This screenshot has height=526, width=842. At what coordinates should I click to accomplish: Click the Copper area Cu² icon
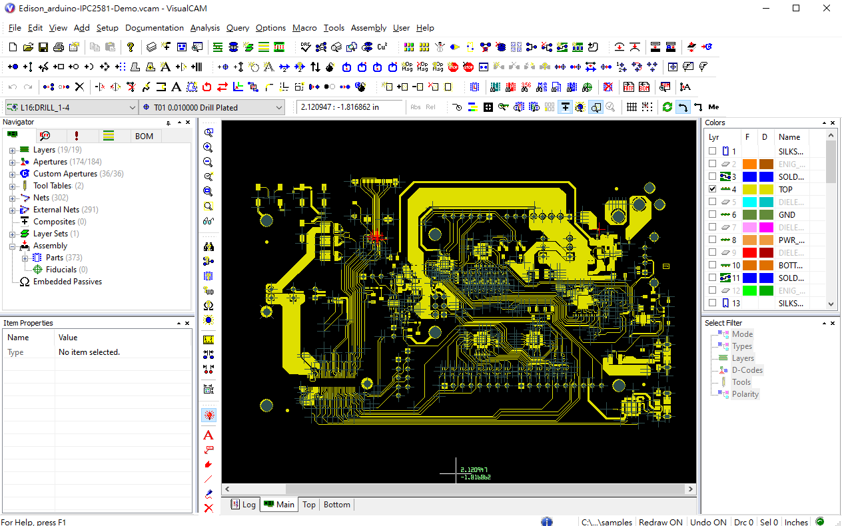[382, 47]
